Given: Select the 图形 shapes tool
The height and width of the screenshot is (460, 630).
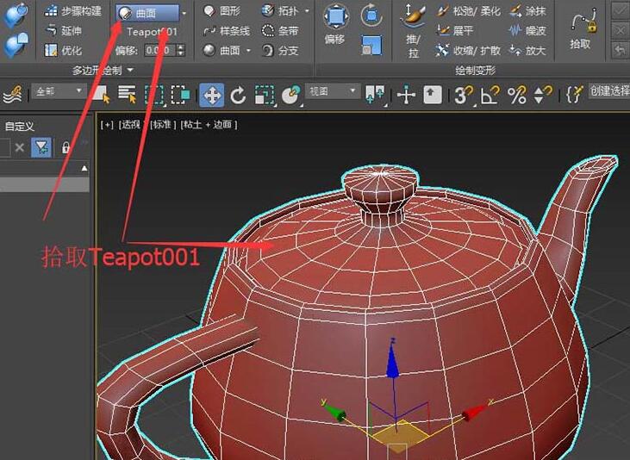Looking at the screenshot, I should [221, 11].
